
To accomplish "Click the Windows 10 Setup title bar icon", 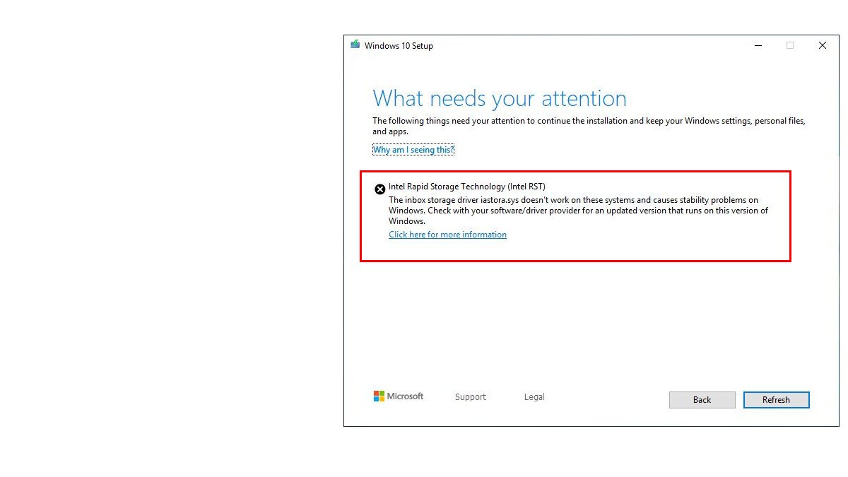I will (x=355, y=45).
